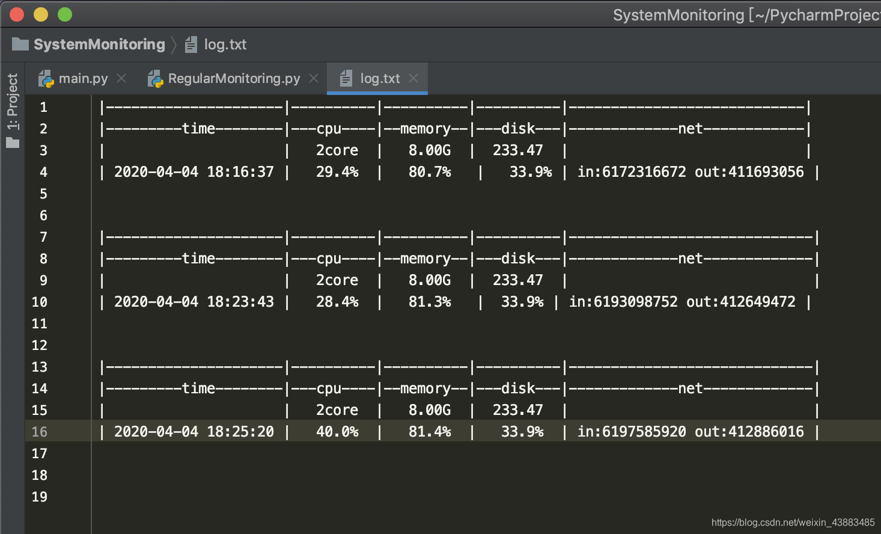
Task: Click the cpu value 28.4%
Action: [337, 302]
